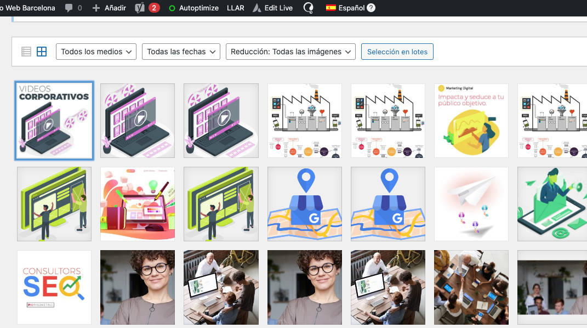Switch to grid view of media
Screen dimensions: 587x328
[42, 52]
